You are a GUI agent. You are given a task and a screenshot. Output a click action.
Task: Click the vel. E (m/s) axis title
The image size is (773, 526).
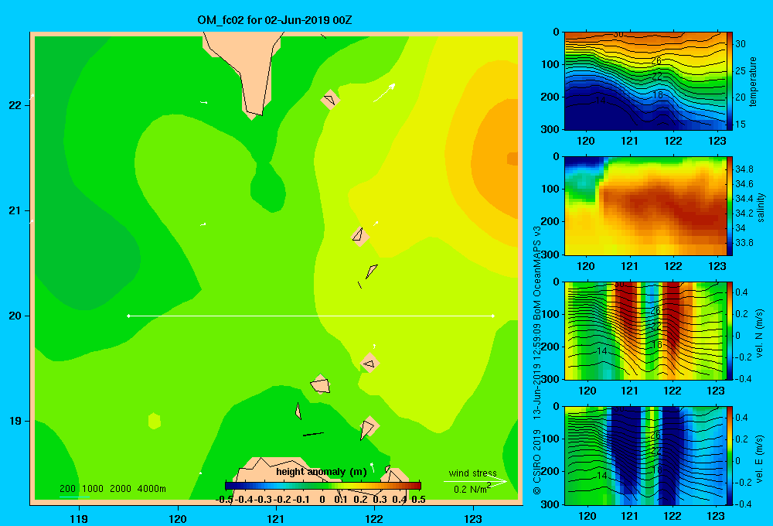760,459
